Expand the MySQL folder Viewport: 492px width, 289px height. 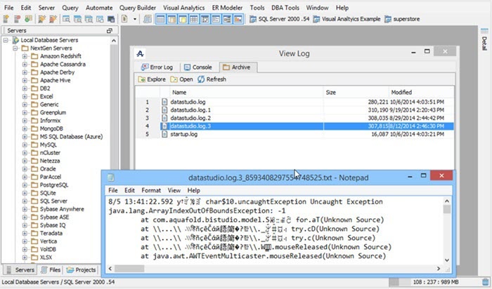[25, 144]
